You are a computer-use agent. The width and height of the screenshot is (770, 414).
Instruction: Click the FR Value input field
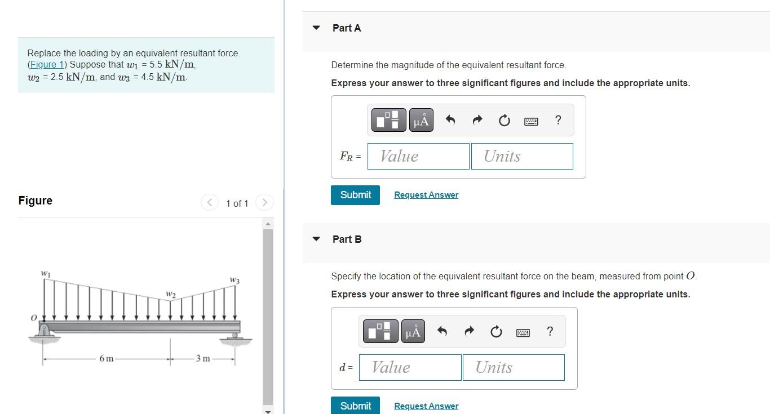coord(418,156)
